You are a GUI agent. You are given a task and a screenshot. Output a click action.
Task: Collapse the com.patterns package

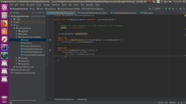coord(14,28)
